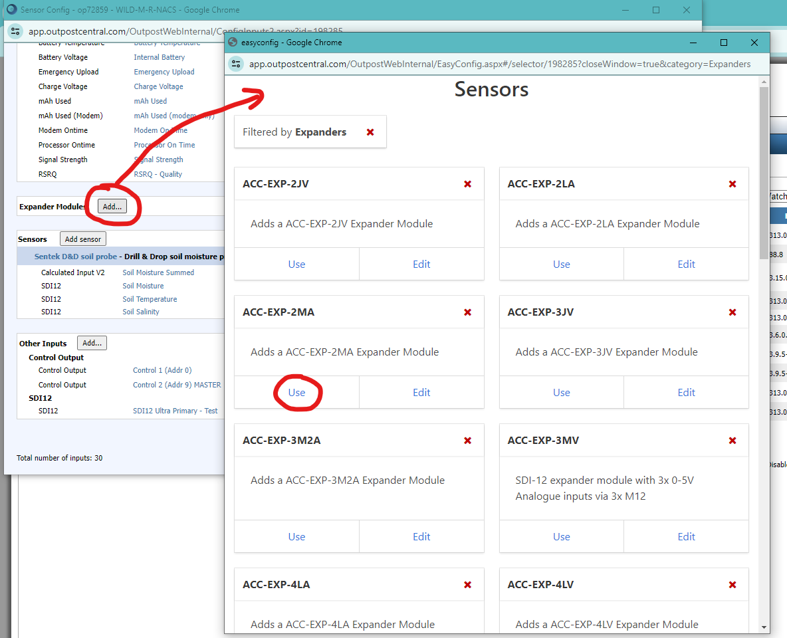Click red X on ACC-EXP-2MA card
This screenshot has height=638, width=787.
pyautogui.click(x=468, y=312)
